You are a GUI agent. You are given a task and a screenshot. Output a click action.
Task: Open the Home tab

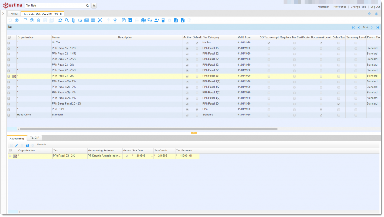(14, 14)
